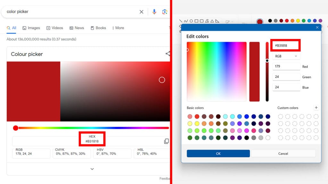The height and width of the screenshot is (184, 328).
Task: Expand the colour picker with down chevron
Action: pyautogui.click(x=92, y=169)
